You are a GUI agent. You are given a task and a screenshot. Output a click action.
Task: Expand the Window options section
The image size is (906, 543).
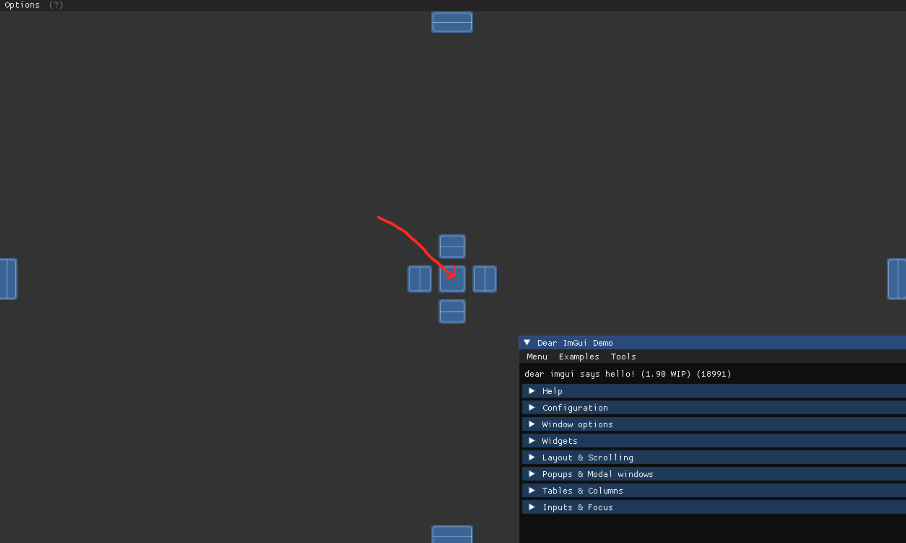(x=577, y=424)
